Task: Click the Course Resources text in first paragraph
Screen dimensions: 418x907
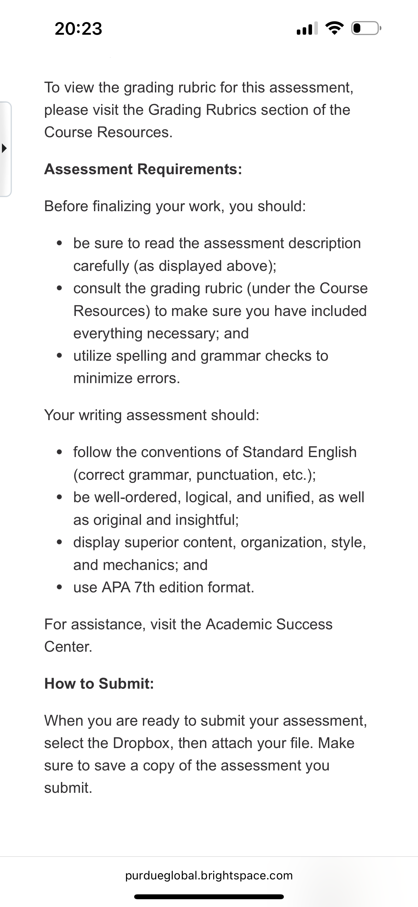Action: tap(108, 132)
